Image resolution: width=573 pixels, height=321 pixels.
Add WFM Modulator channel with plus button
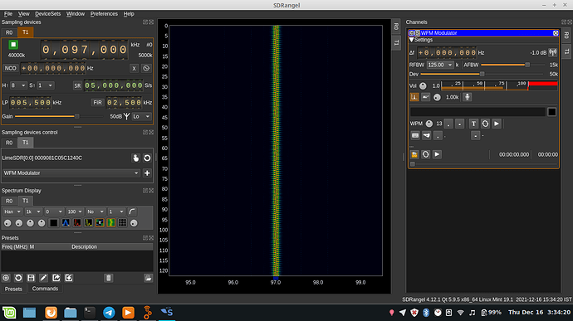click(x=147, y=173)
